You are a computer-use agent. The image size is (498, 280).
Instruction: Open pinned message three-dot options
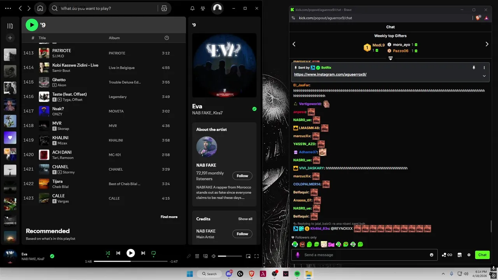tap(484, 68)
